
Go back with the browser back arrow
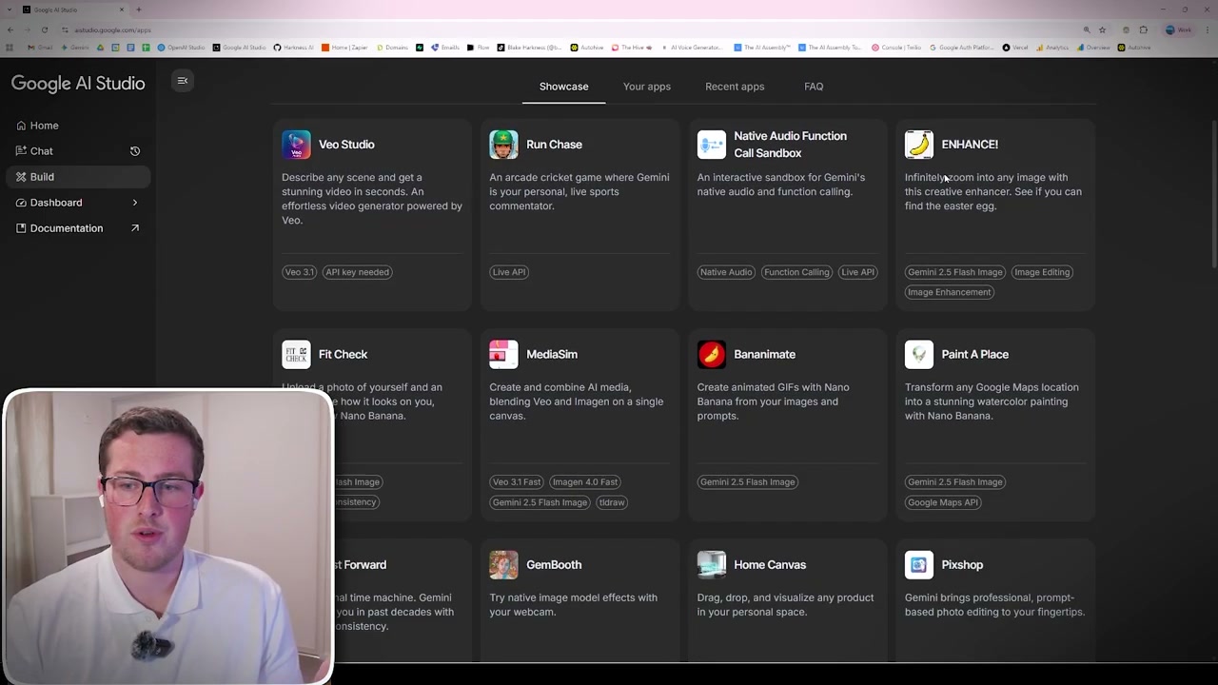coord(10,29)
